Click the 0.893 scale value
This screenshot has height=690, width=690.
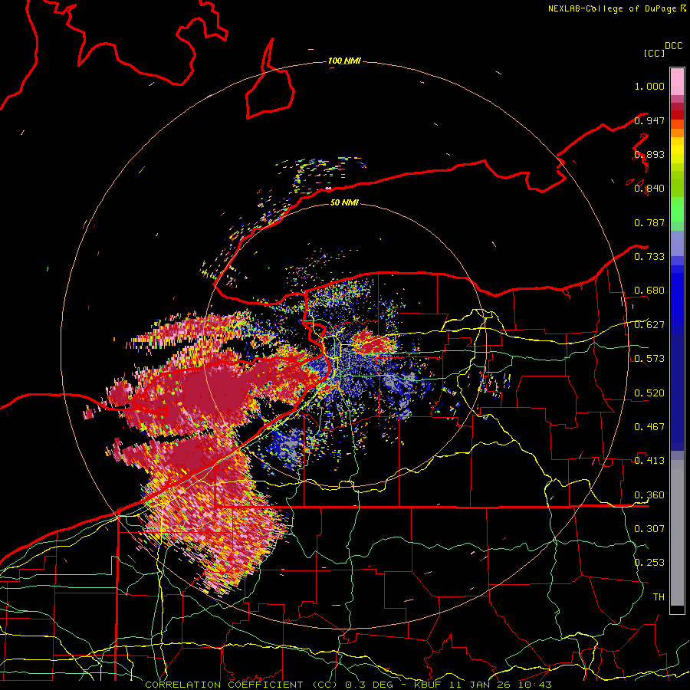click(x=649, y=154)
